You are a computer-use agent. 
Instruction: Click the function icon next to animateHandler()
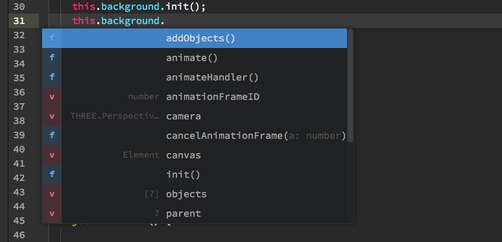(x=52, y=77)
